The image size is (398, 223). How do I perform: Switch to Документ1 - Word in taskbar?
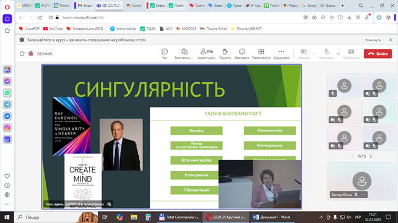pos(272,217)
